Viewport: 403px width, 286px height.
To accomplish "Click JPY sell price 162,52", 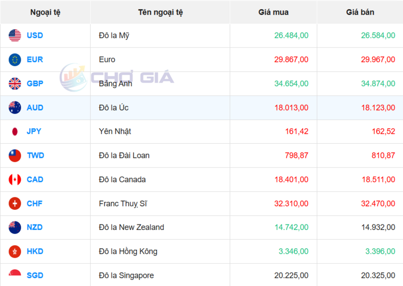I will (x=383, y=132).
